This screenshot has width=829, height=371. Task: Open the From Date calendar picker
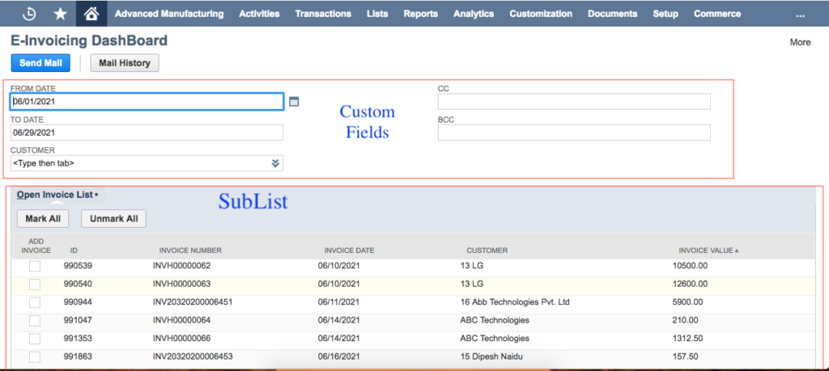click(294, 102)
